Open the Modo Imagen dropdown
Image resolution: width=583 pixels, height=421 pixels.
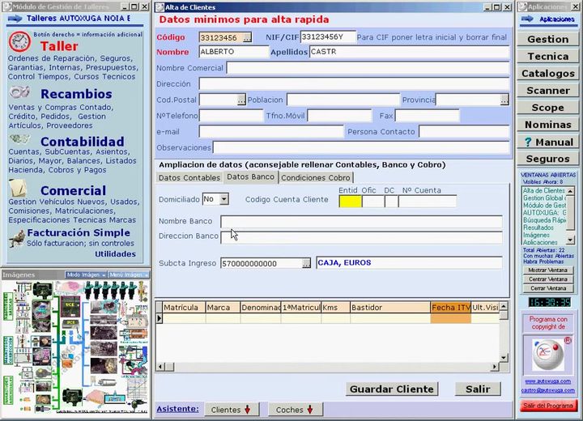(x=86, y=274)
